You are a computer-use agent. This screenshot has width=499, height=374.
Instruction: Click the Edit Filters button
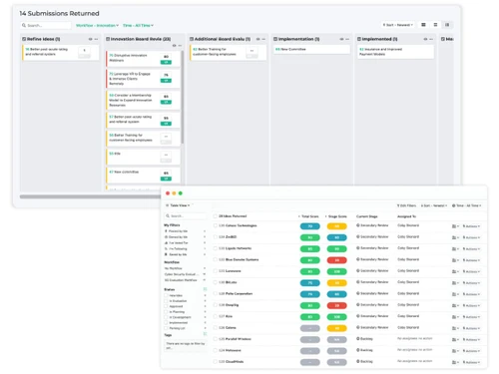coord(406,205)
